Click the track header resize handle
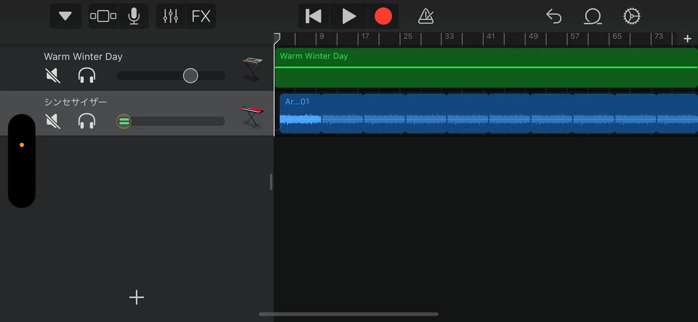Screen dimensions: 698x322 (x=271, y=182)
